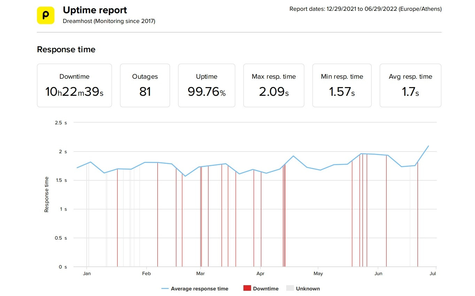The image size is (475, 296).
Task: Toggle Average response time legend entry
Action: click(x=195, y=289)
